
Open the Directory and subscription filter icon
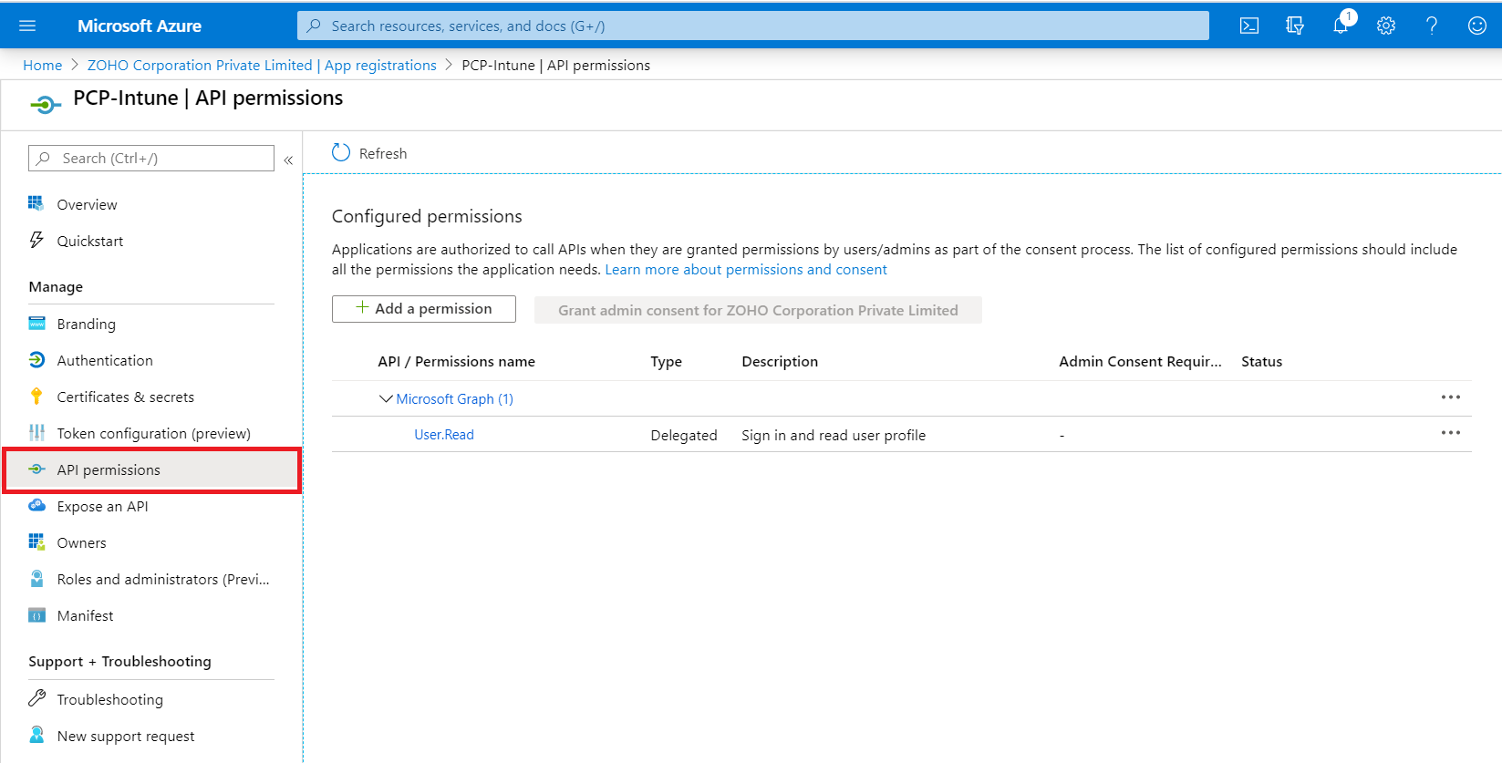(x=1294, y=26)
